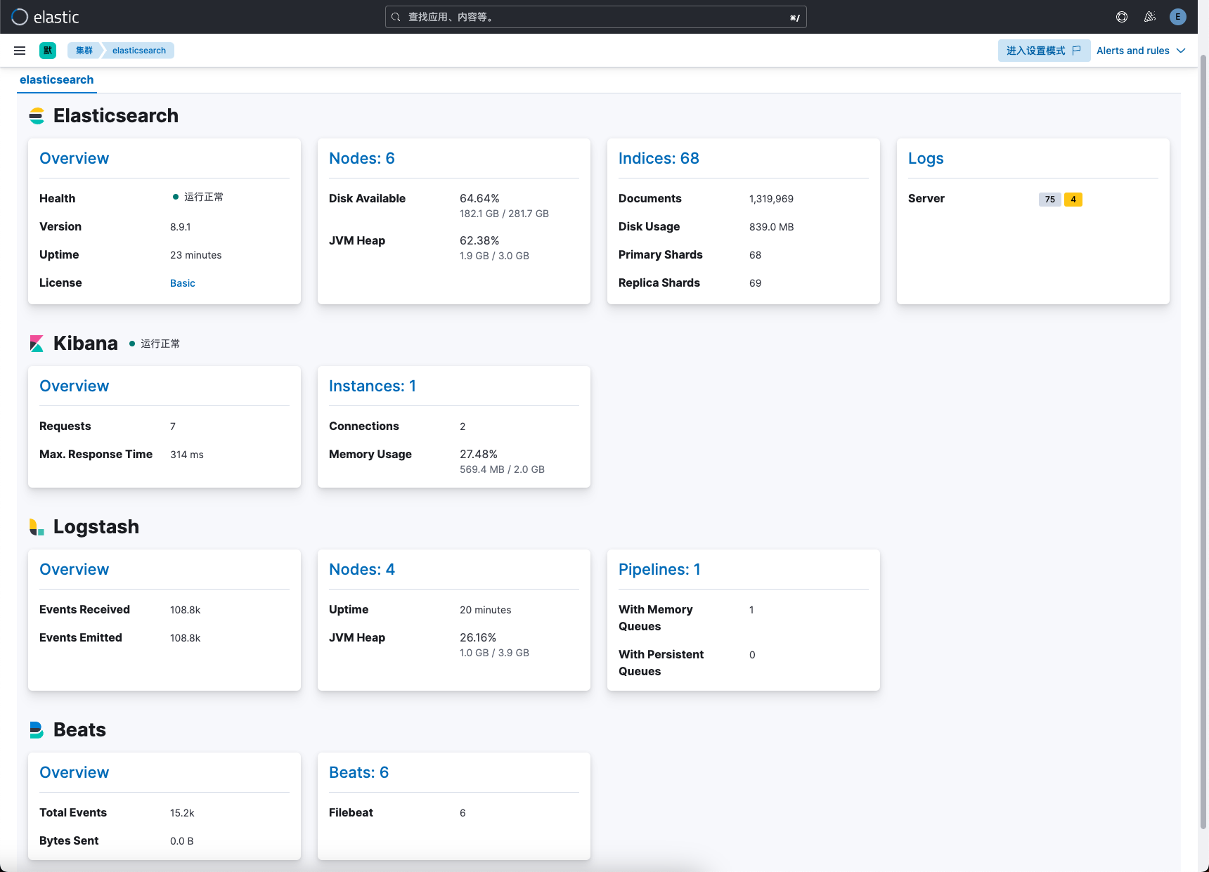Click Logstash uptime 20 minutes
Viewport: 1209px width, 872px height.
[486, 610]
